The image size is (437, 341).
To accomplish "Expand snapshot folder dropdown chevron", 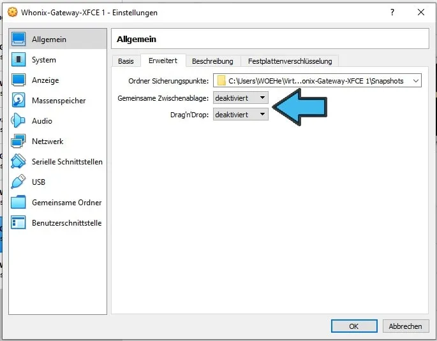I will [416, 81].
